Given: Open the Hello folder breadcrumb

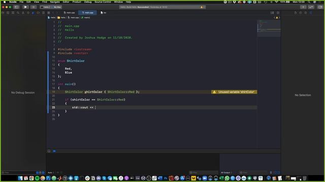Looking at the screenshot, I should 61,18.
